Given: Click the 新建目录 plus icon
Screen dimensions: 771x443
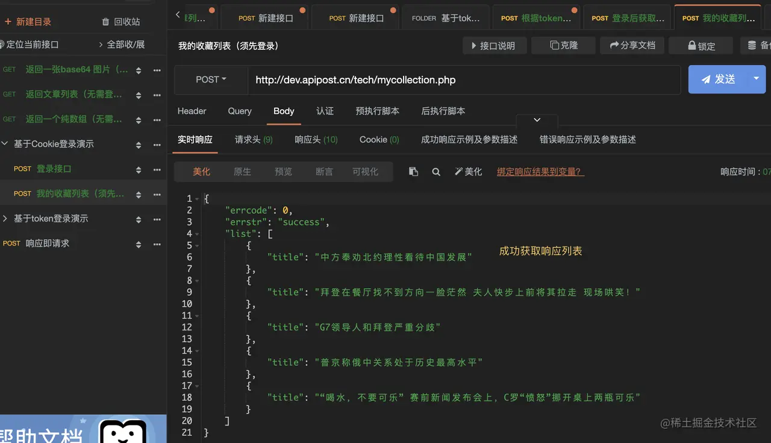Looking at the screenshot, I should tap(8, 22).
